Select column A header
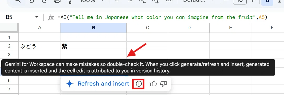The width and height of the screenshot is (284, 95). click(39, 28)
